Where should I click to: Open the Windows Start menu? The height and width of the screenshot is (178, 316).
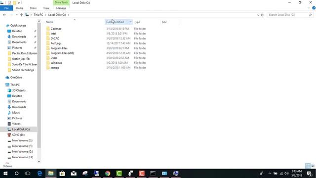5,174
